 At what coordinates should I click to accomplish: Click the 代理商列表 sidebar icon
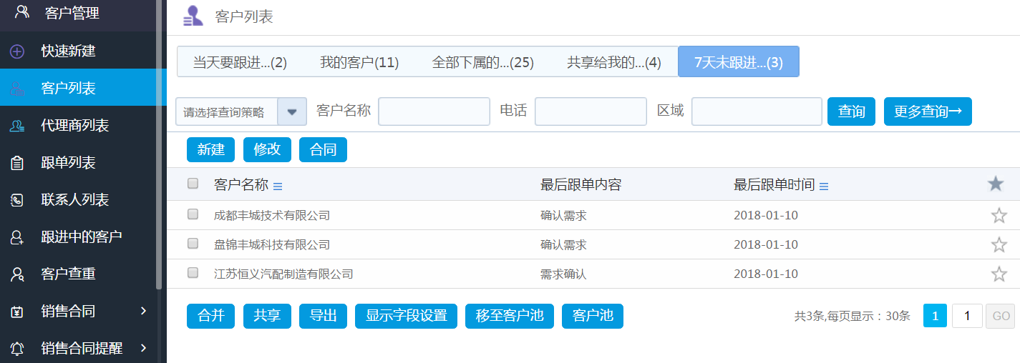click(x=17, y=126)
